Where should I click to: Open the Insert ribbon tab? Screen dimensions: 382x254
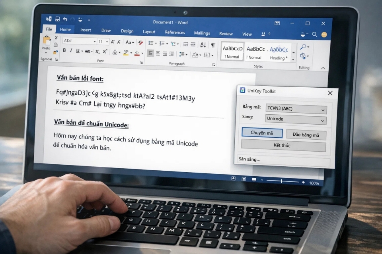(x=86, y=30)
